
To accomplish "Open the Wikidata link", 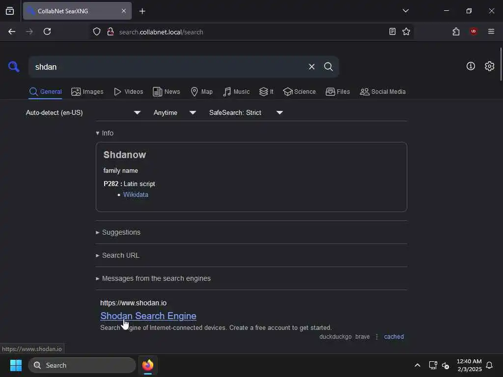I will click(x=136, y=194).
